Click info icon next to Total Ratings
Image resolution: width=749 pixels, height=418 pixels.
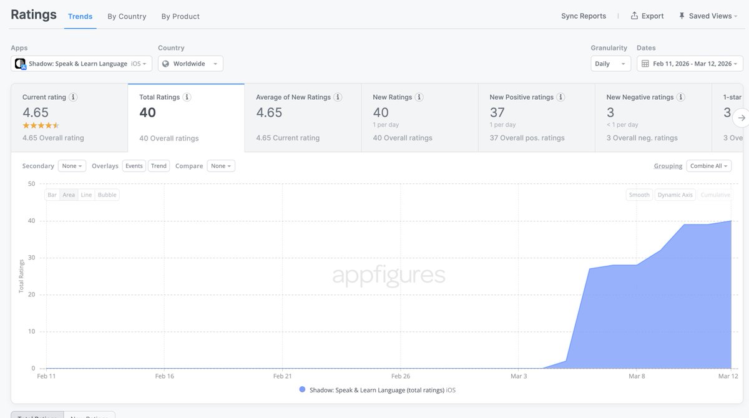tap(187, 97)
